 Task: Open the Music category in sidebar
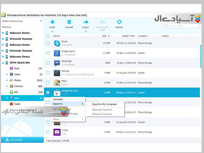point(17,68)
